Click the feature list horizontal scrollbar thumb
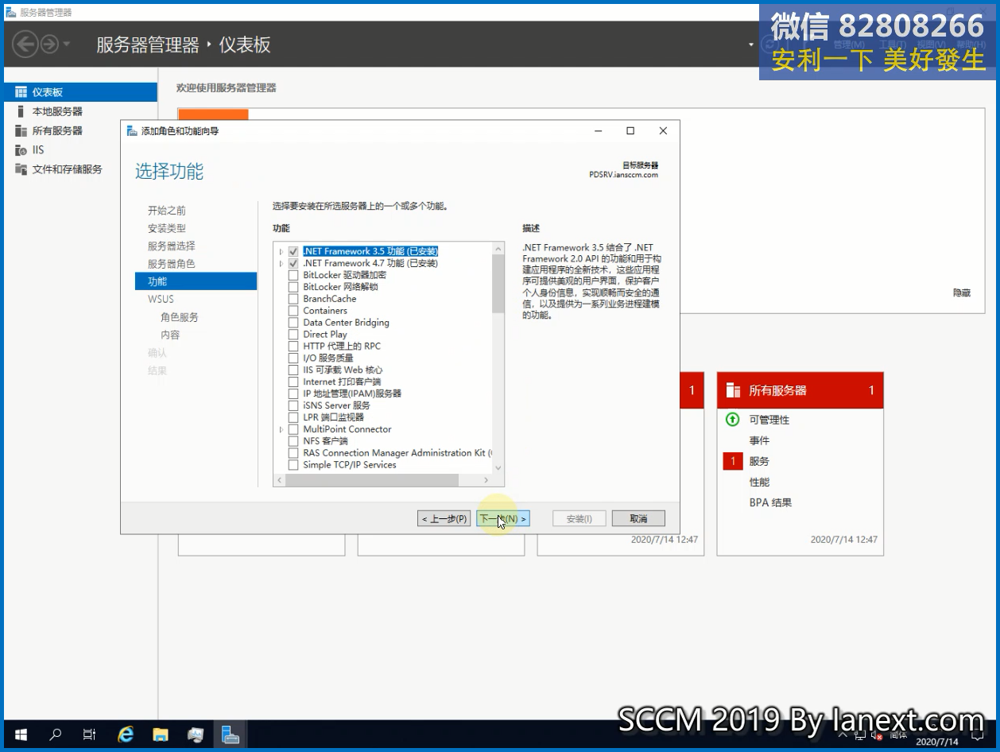This screenshot has width=1000, height=752. coord(372,480)
